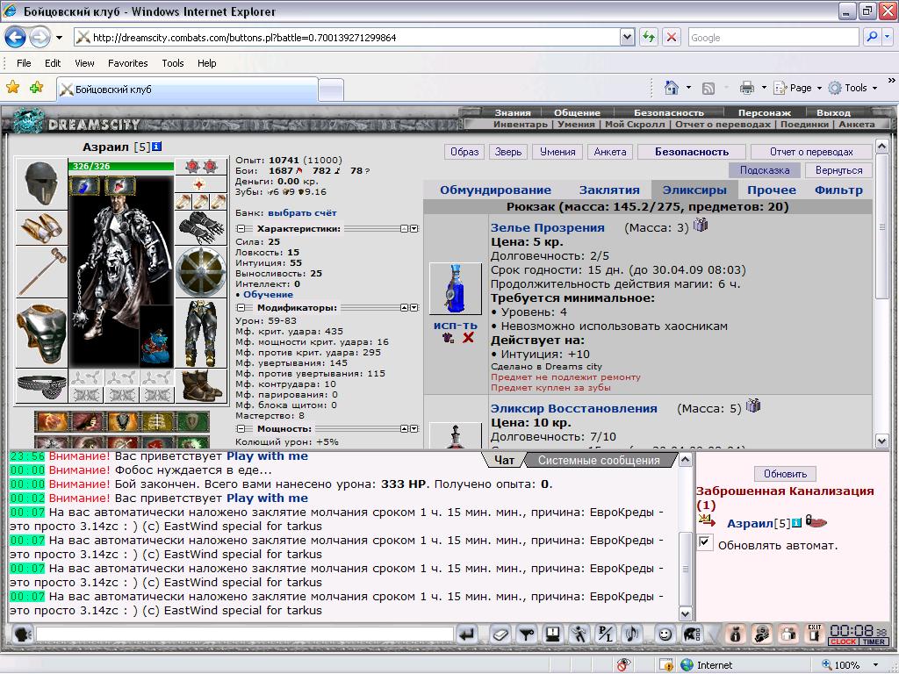Viewport: 899px width, 674px height.
Task: Click the equipped boots slot
Action: 201,386
